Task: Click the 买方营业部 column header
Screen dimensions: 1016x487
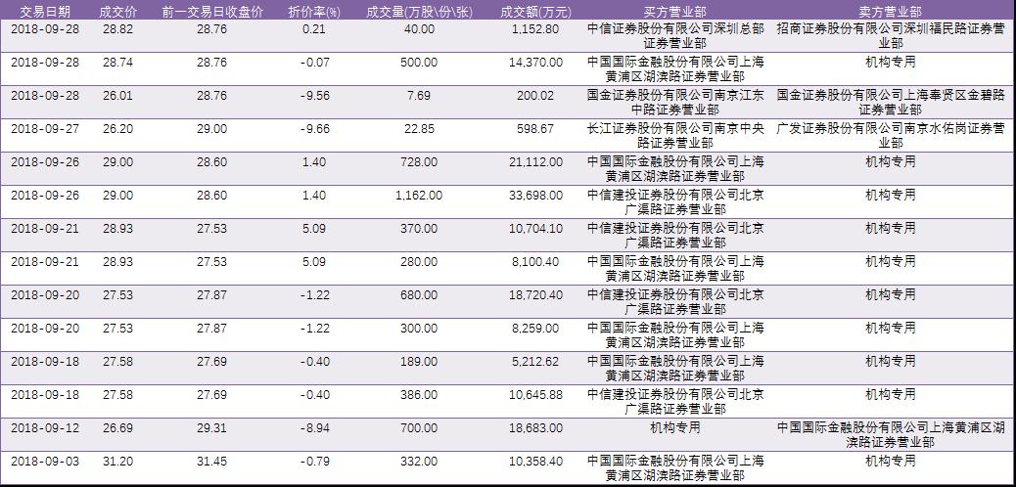Action: [x=675, y=12]
